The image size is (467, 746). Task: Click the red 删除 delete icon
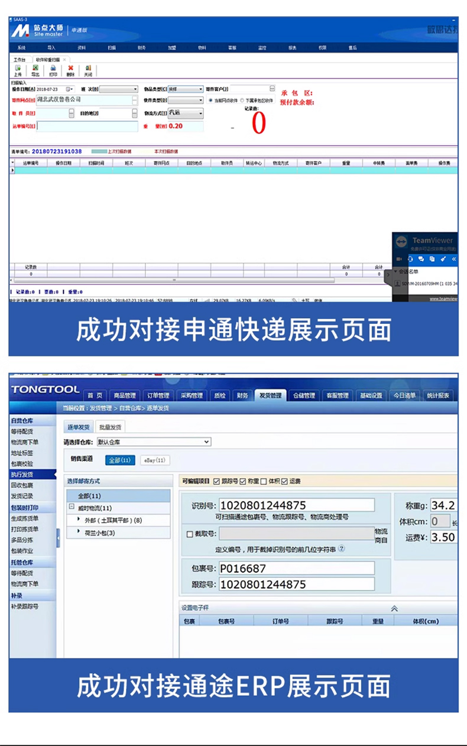point(71,70)
